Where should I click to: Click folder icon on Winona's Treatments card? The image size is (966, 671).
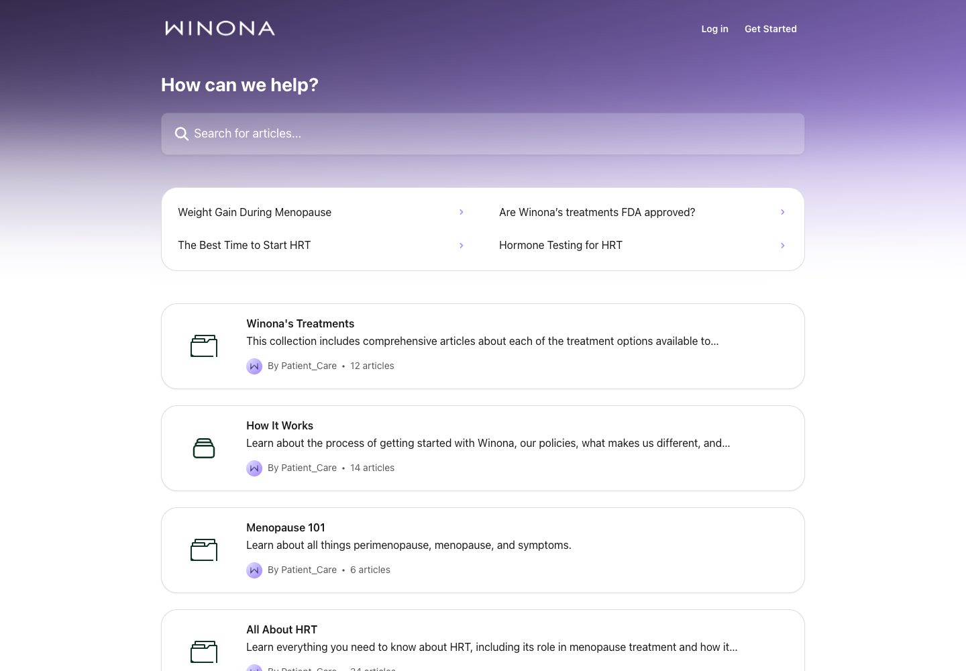(x=204, y=346)
